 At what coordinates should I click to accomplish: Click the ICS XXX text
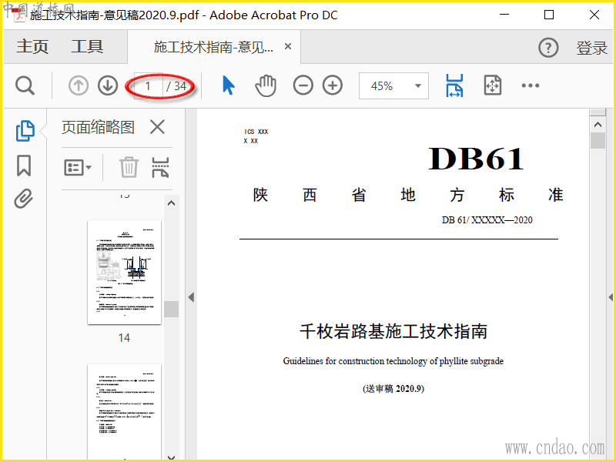(x=256, y=132)
